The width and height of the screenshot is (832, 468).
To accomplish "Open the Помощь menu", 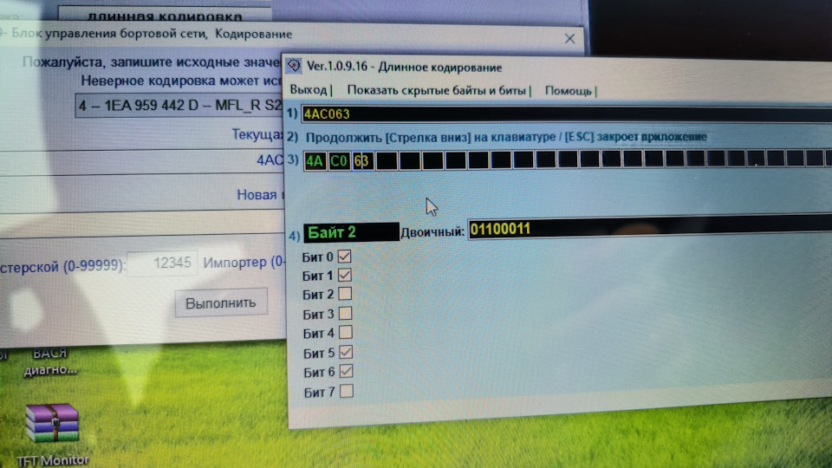I will 568,91.
